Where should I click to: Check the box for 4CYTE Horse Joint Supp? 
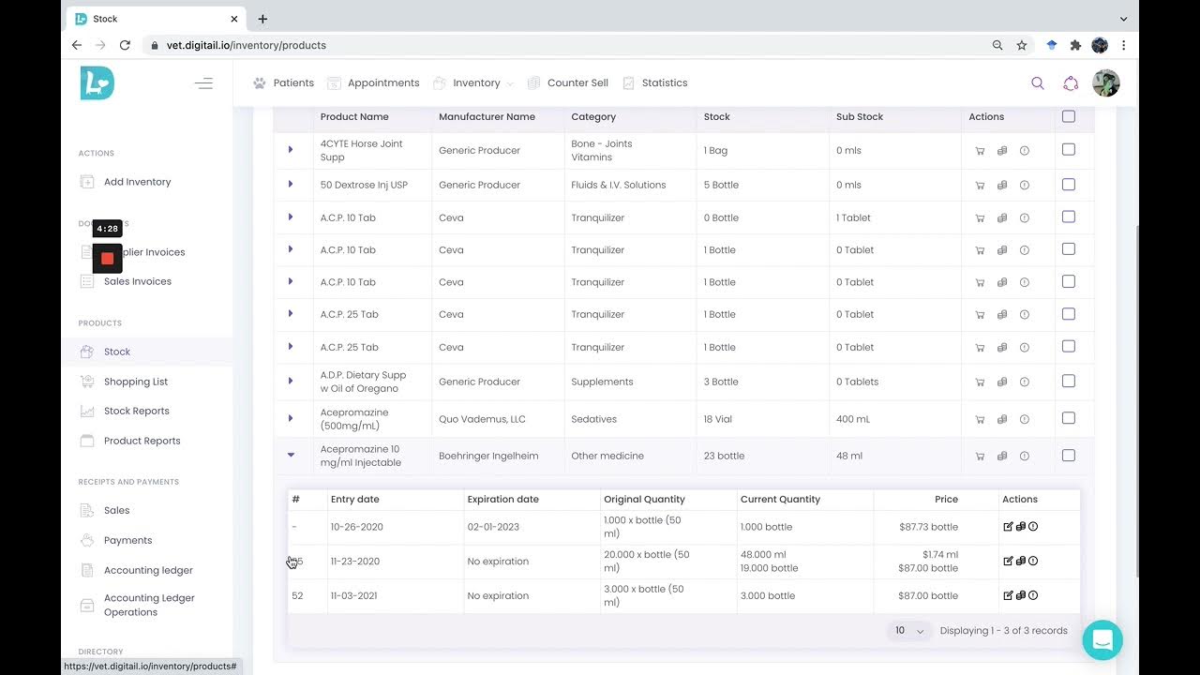(x=1068, y=150)
